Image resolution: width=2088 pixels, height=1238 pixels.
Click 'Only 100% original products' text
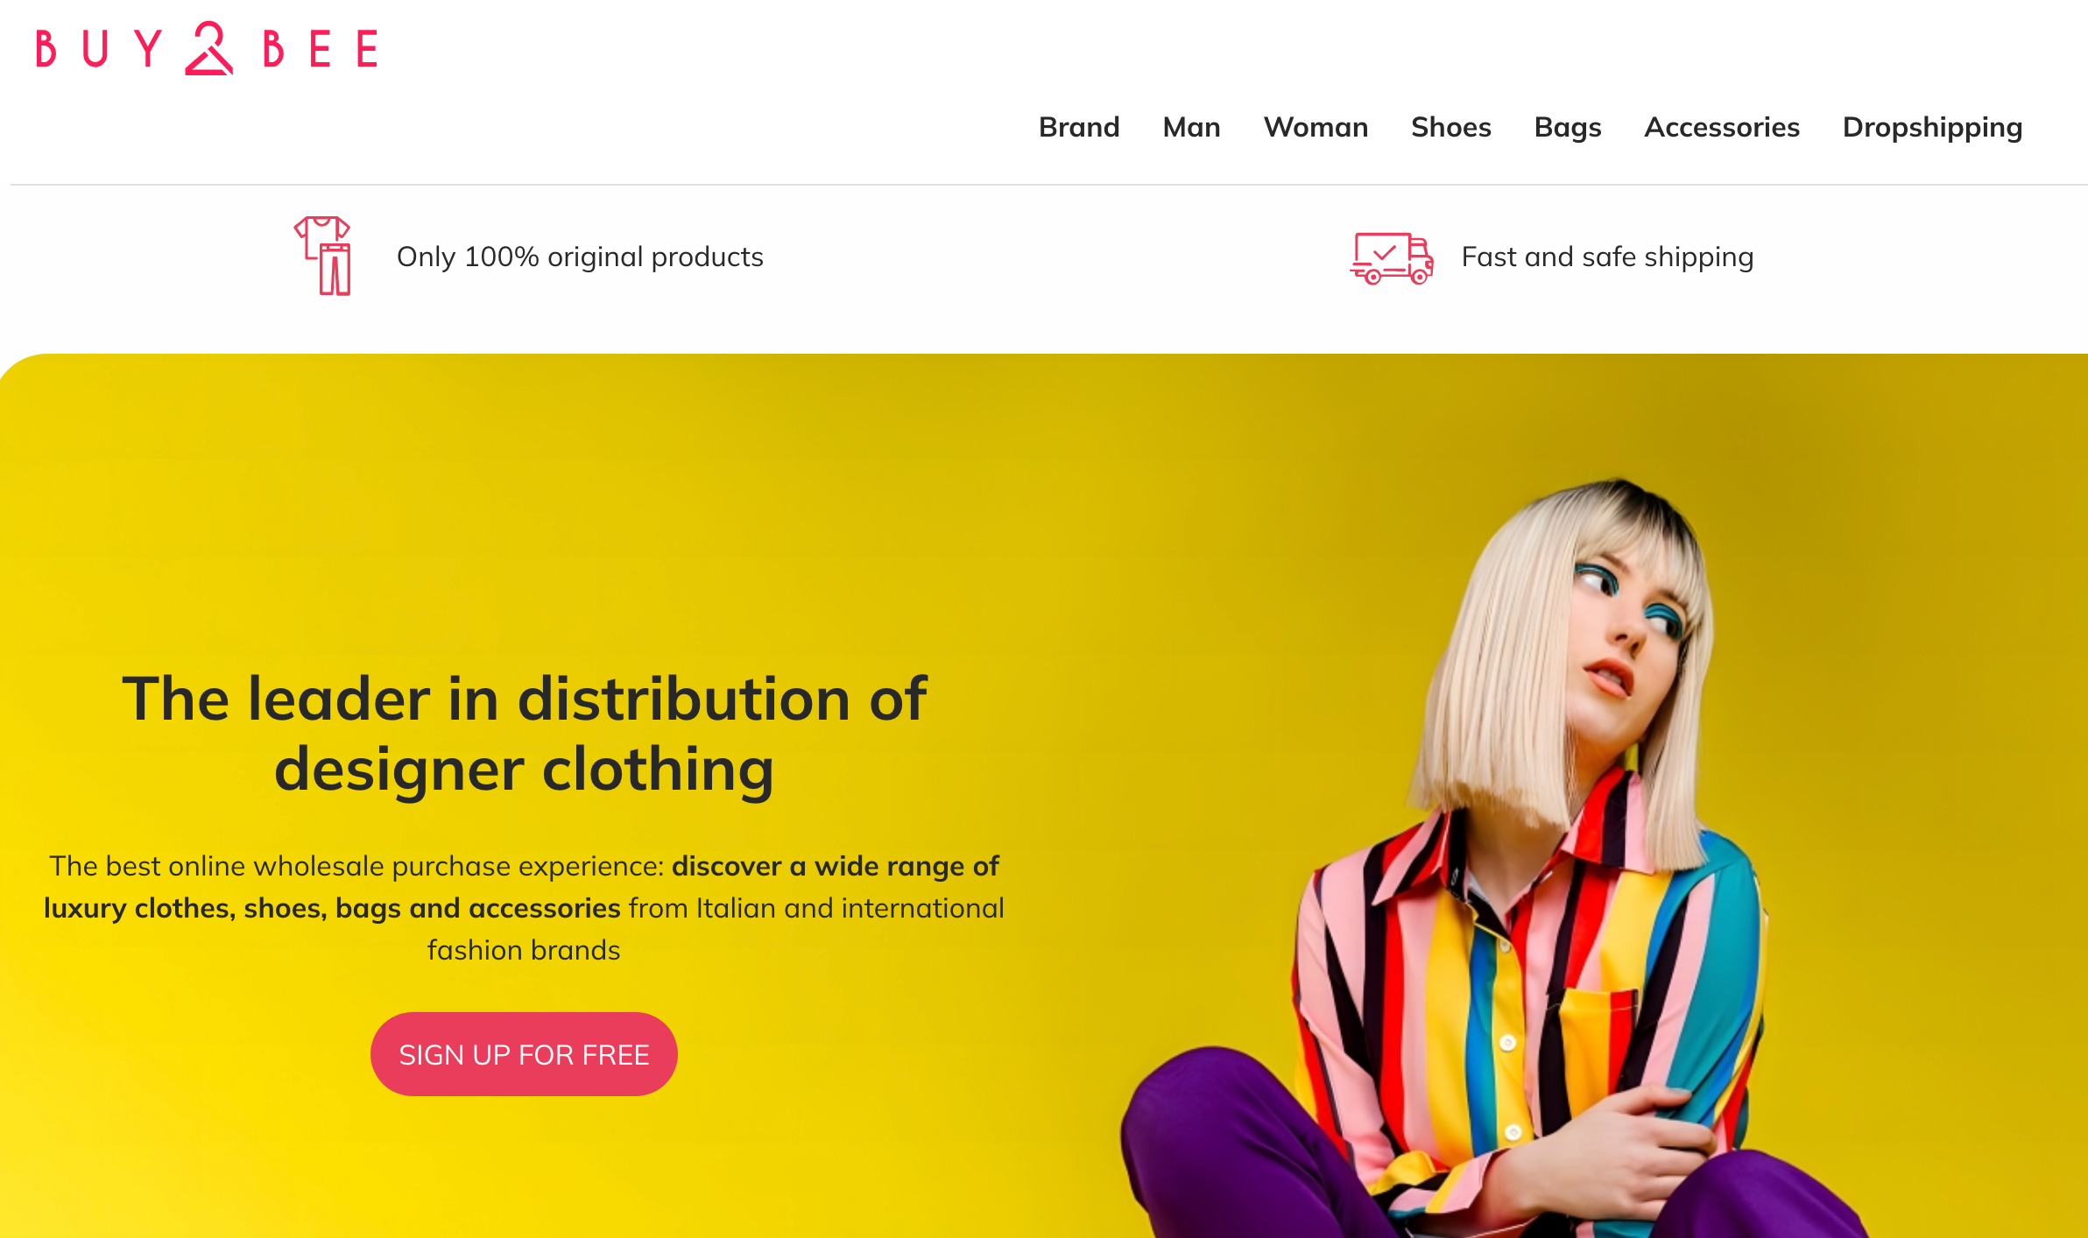point(580,257)
